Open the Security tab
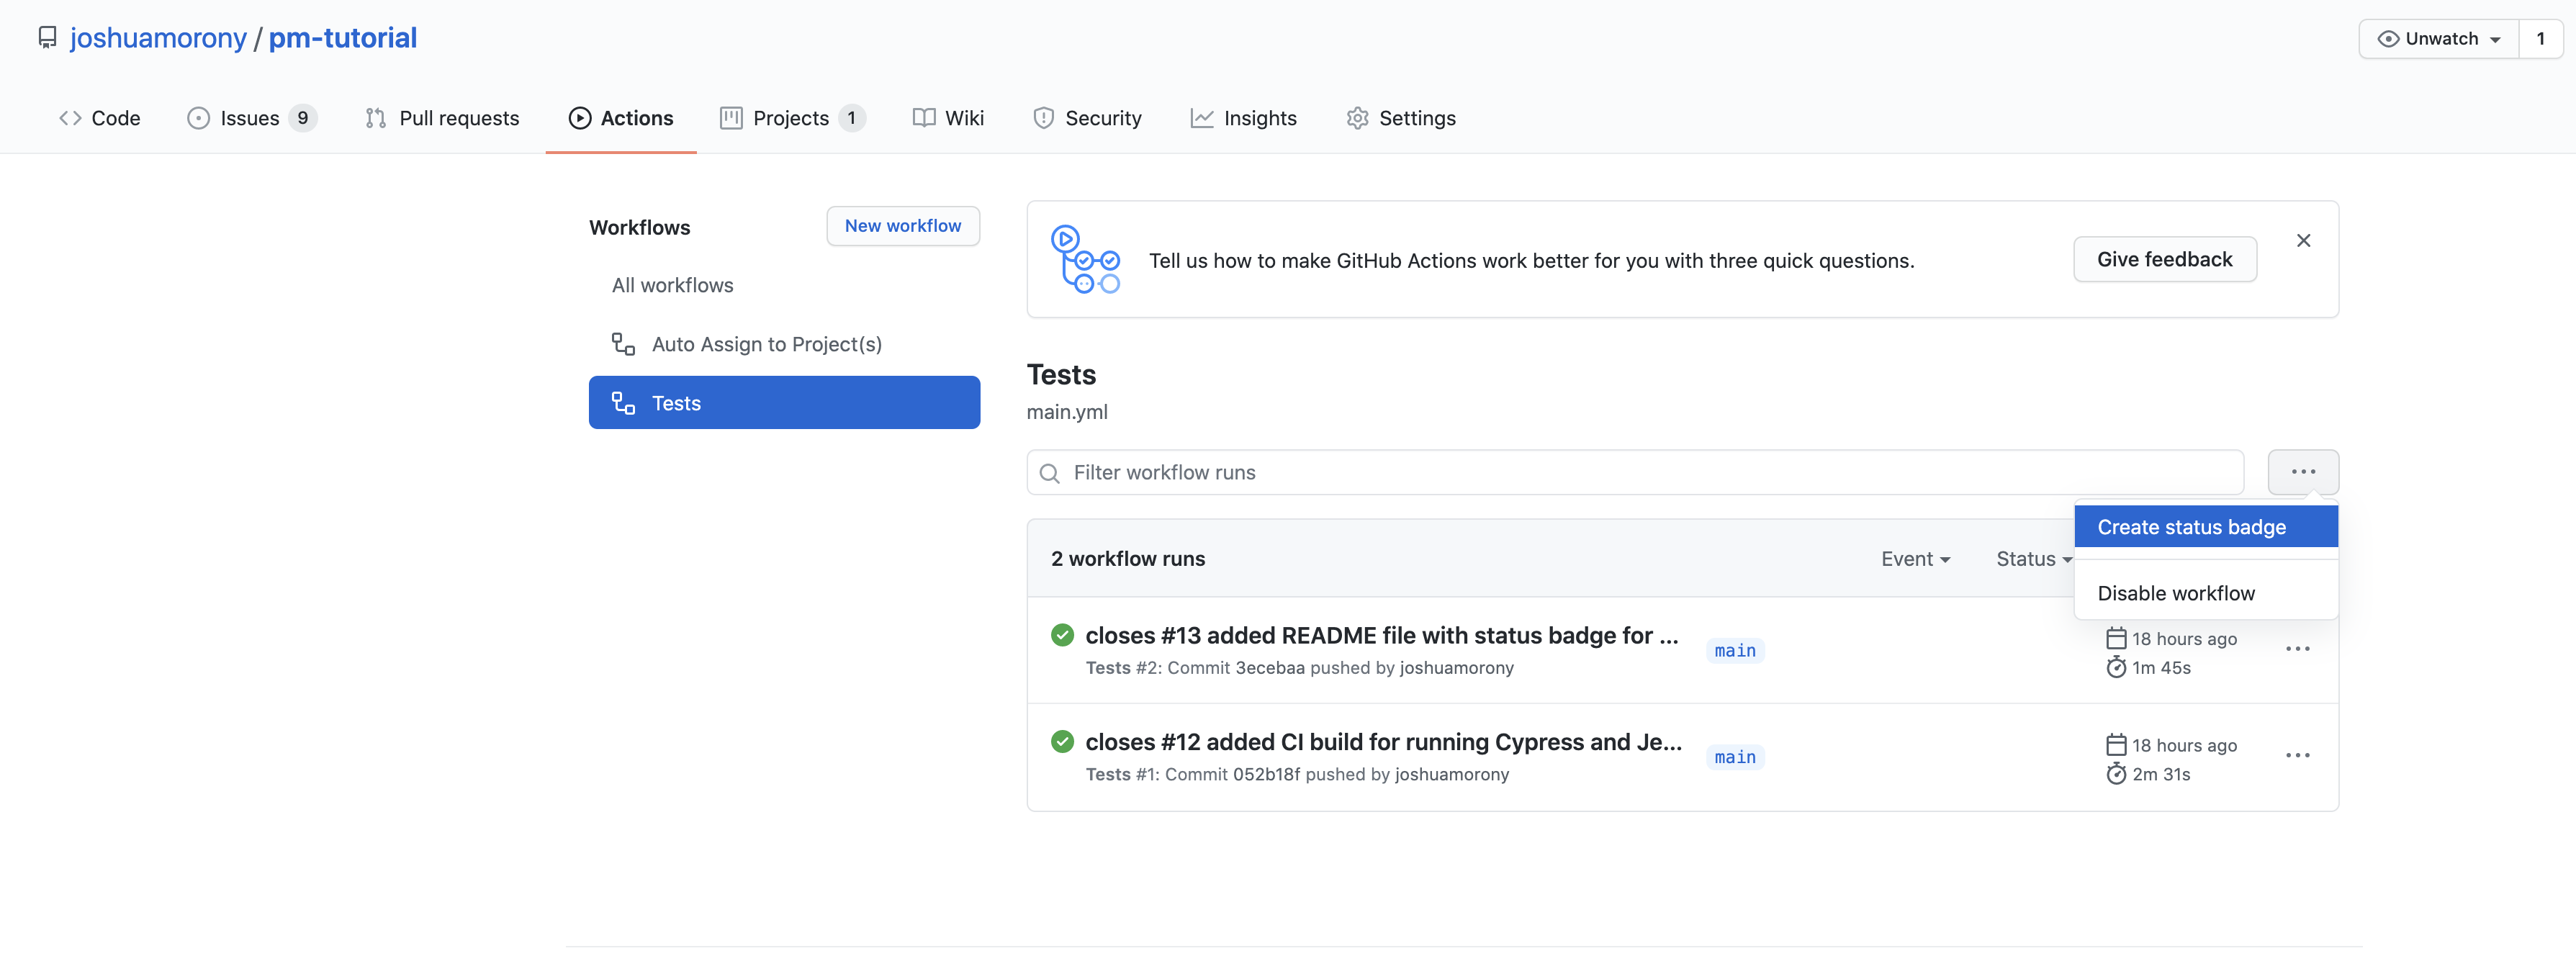The image size is (2576, 969). 1087,118
